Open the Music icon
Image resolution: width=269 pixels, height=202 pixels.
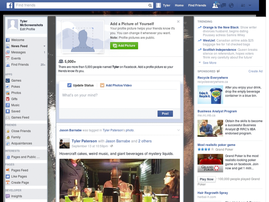click(x=8, y=105)
